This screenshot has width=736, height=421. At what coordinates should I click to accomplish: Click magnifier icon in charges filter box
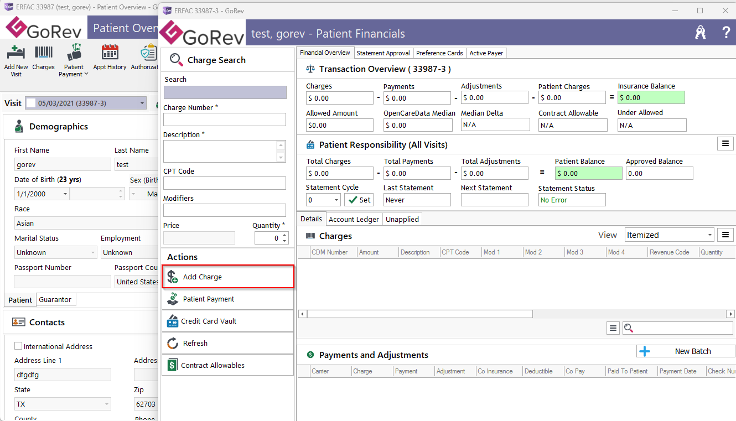pyautogui.click(x=628, y=328)
